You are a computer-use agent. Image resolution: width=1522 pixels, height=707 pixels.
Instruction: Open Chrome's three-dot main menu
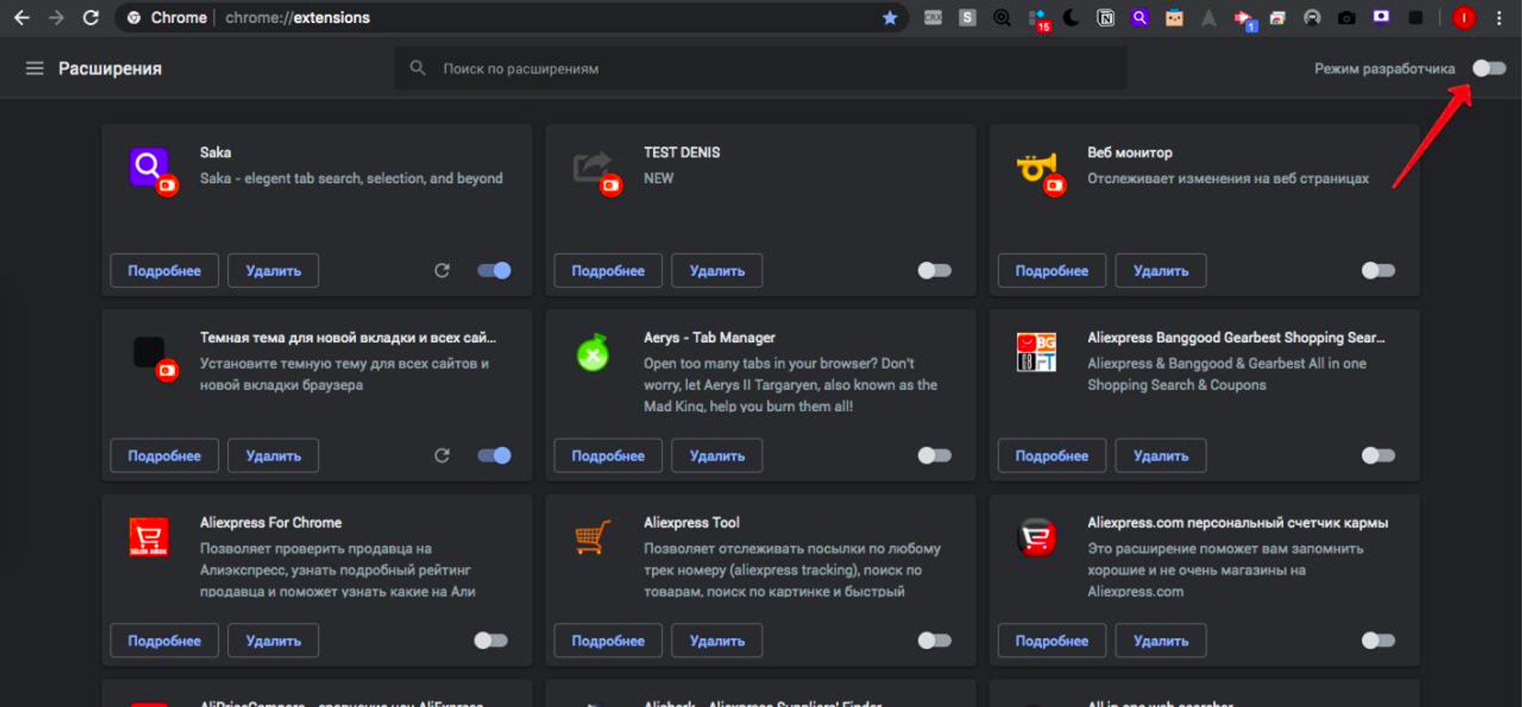(x=1499, y=17)
